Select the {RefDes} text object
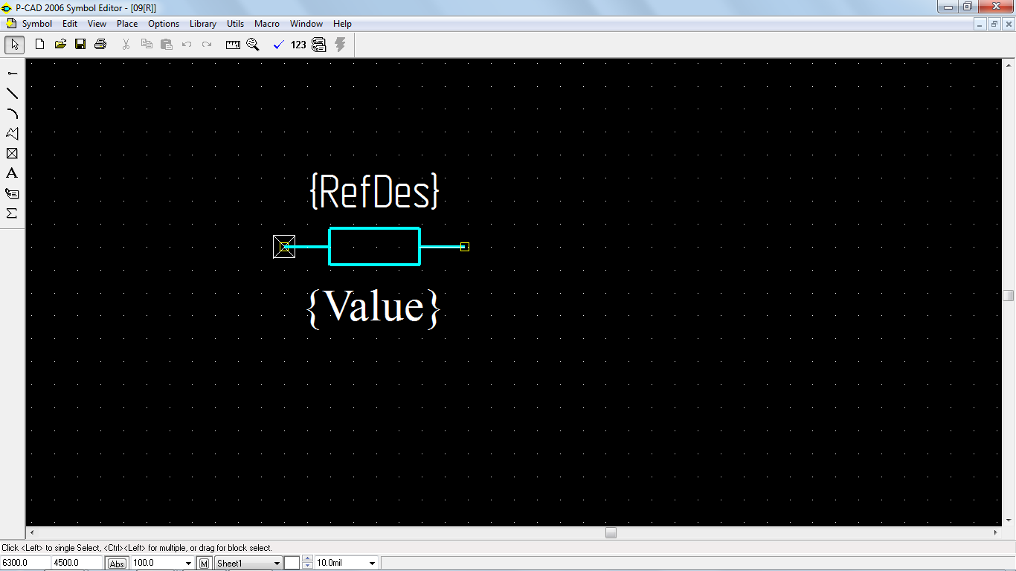 (x=374, y=192)
